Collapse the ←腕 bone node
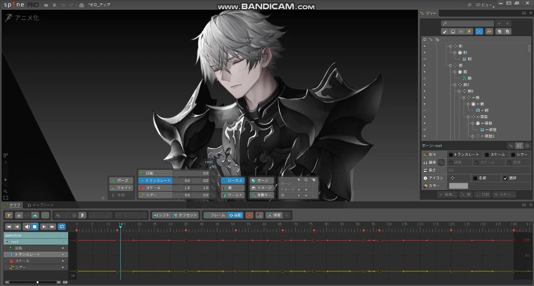The image size is (534, 286). point(463,97)
